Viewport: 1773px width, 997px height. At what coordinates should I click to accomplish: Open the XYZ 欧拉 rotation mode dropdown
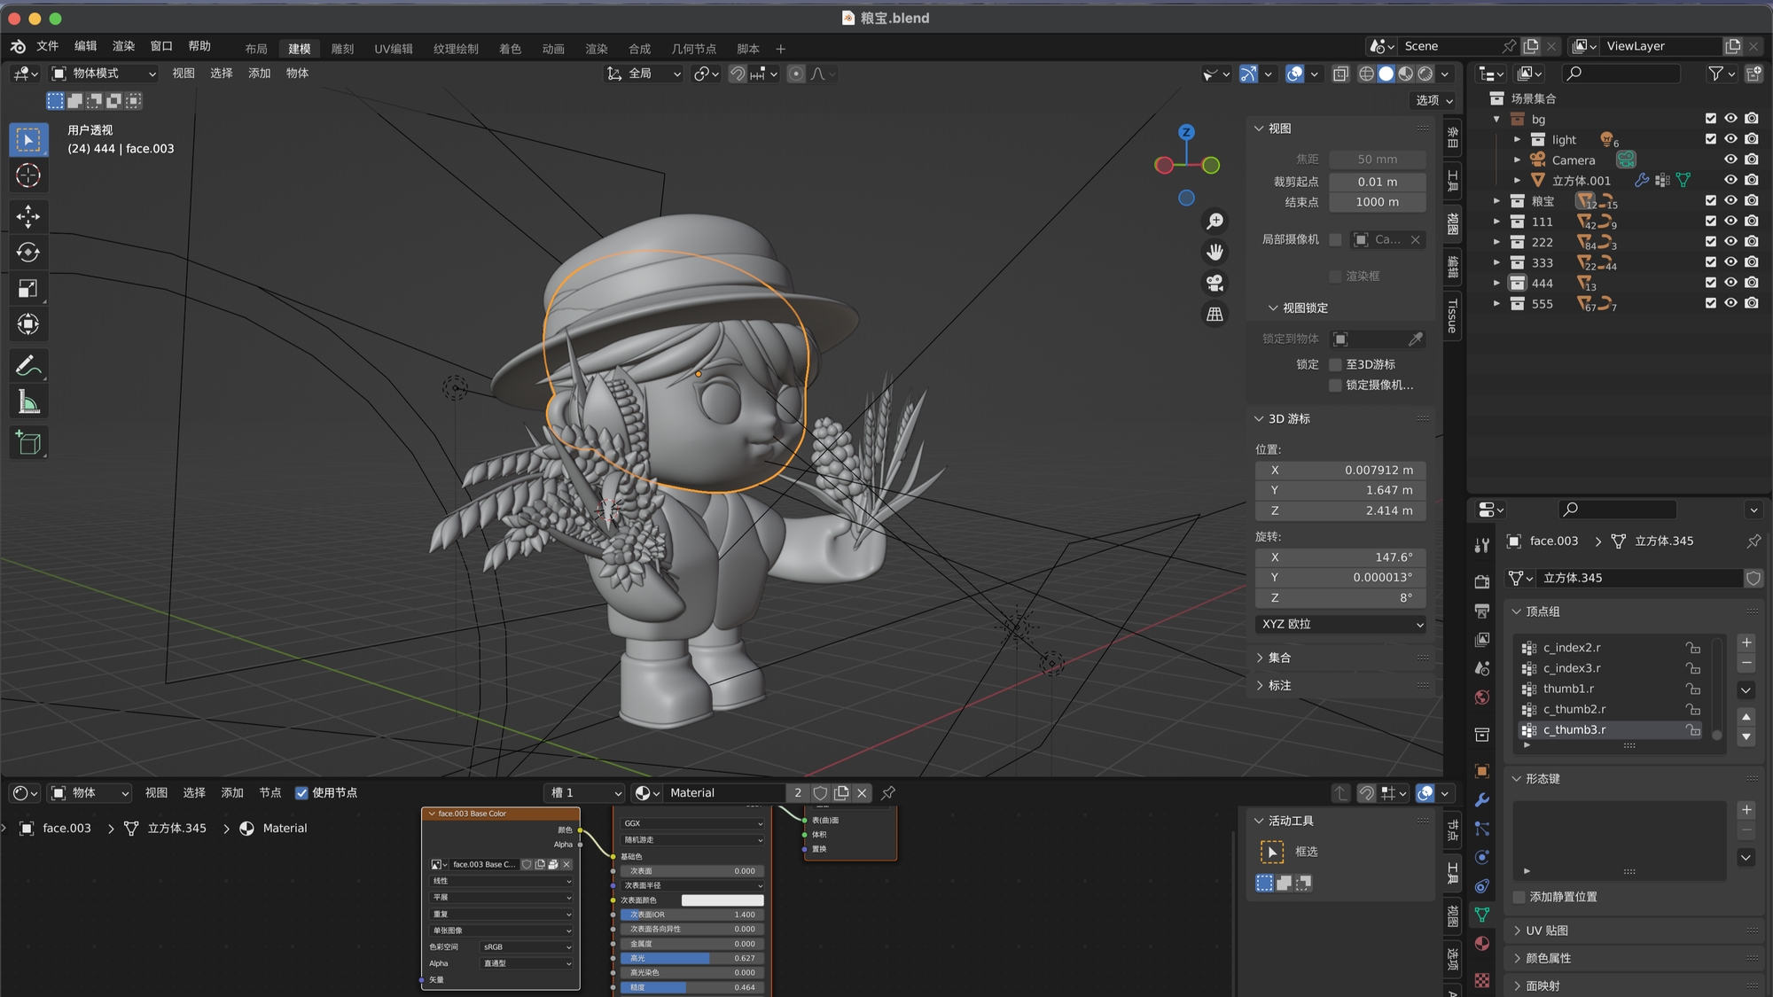coord(1341,624)
